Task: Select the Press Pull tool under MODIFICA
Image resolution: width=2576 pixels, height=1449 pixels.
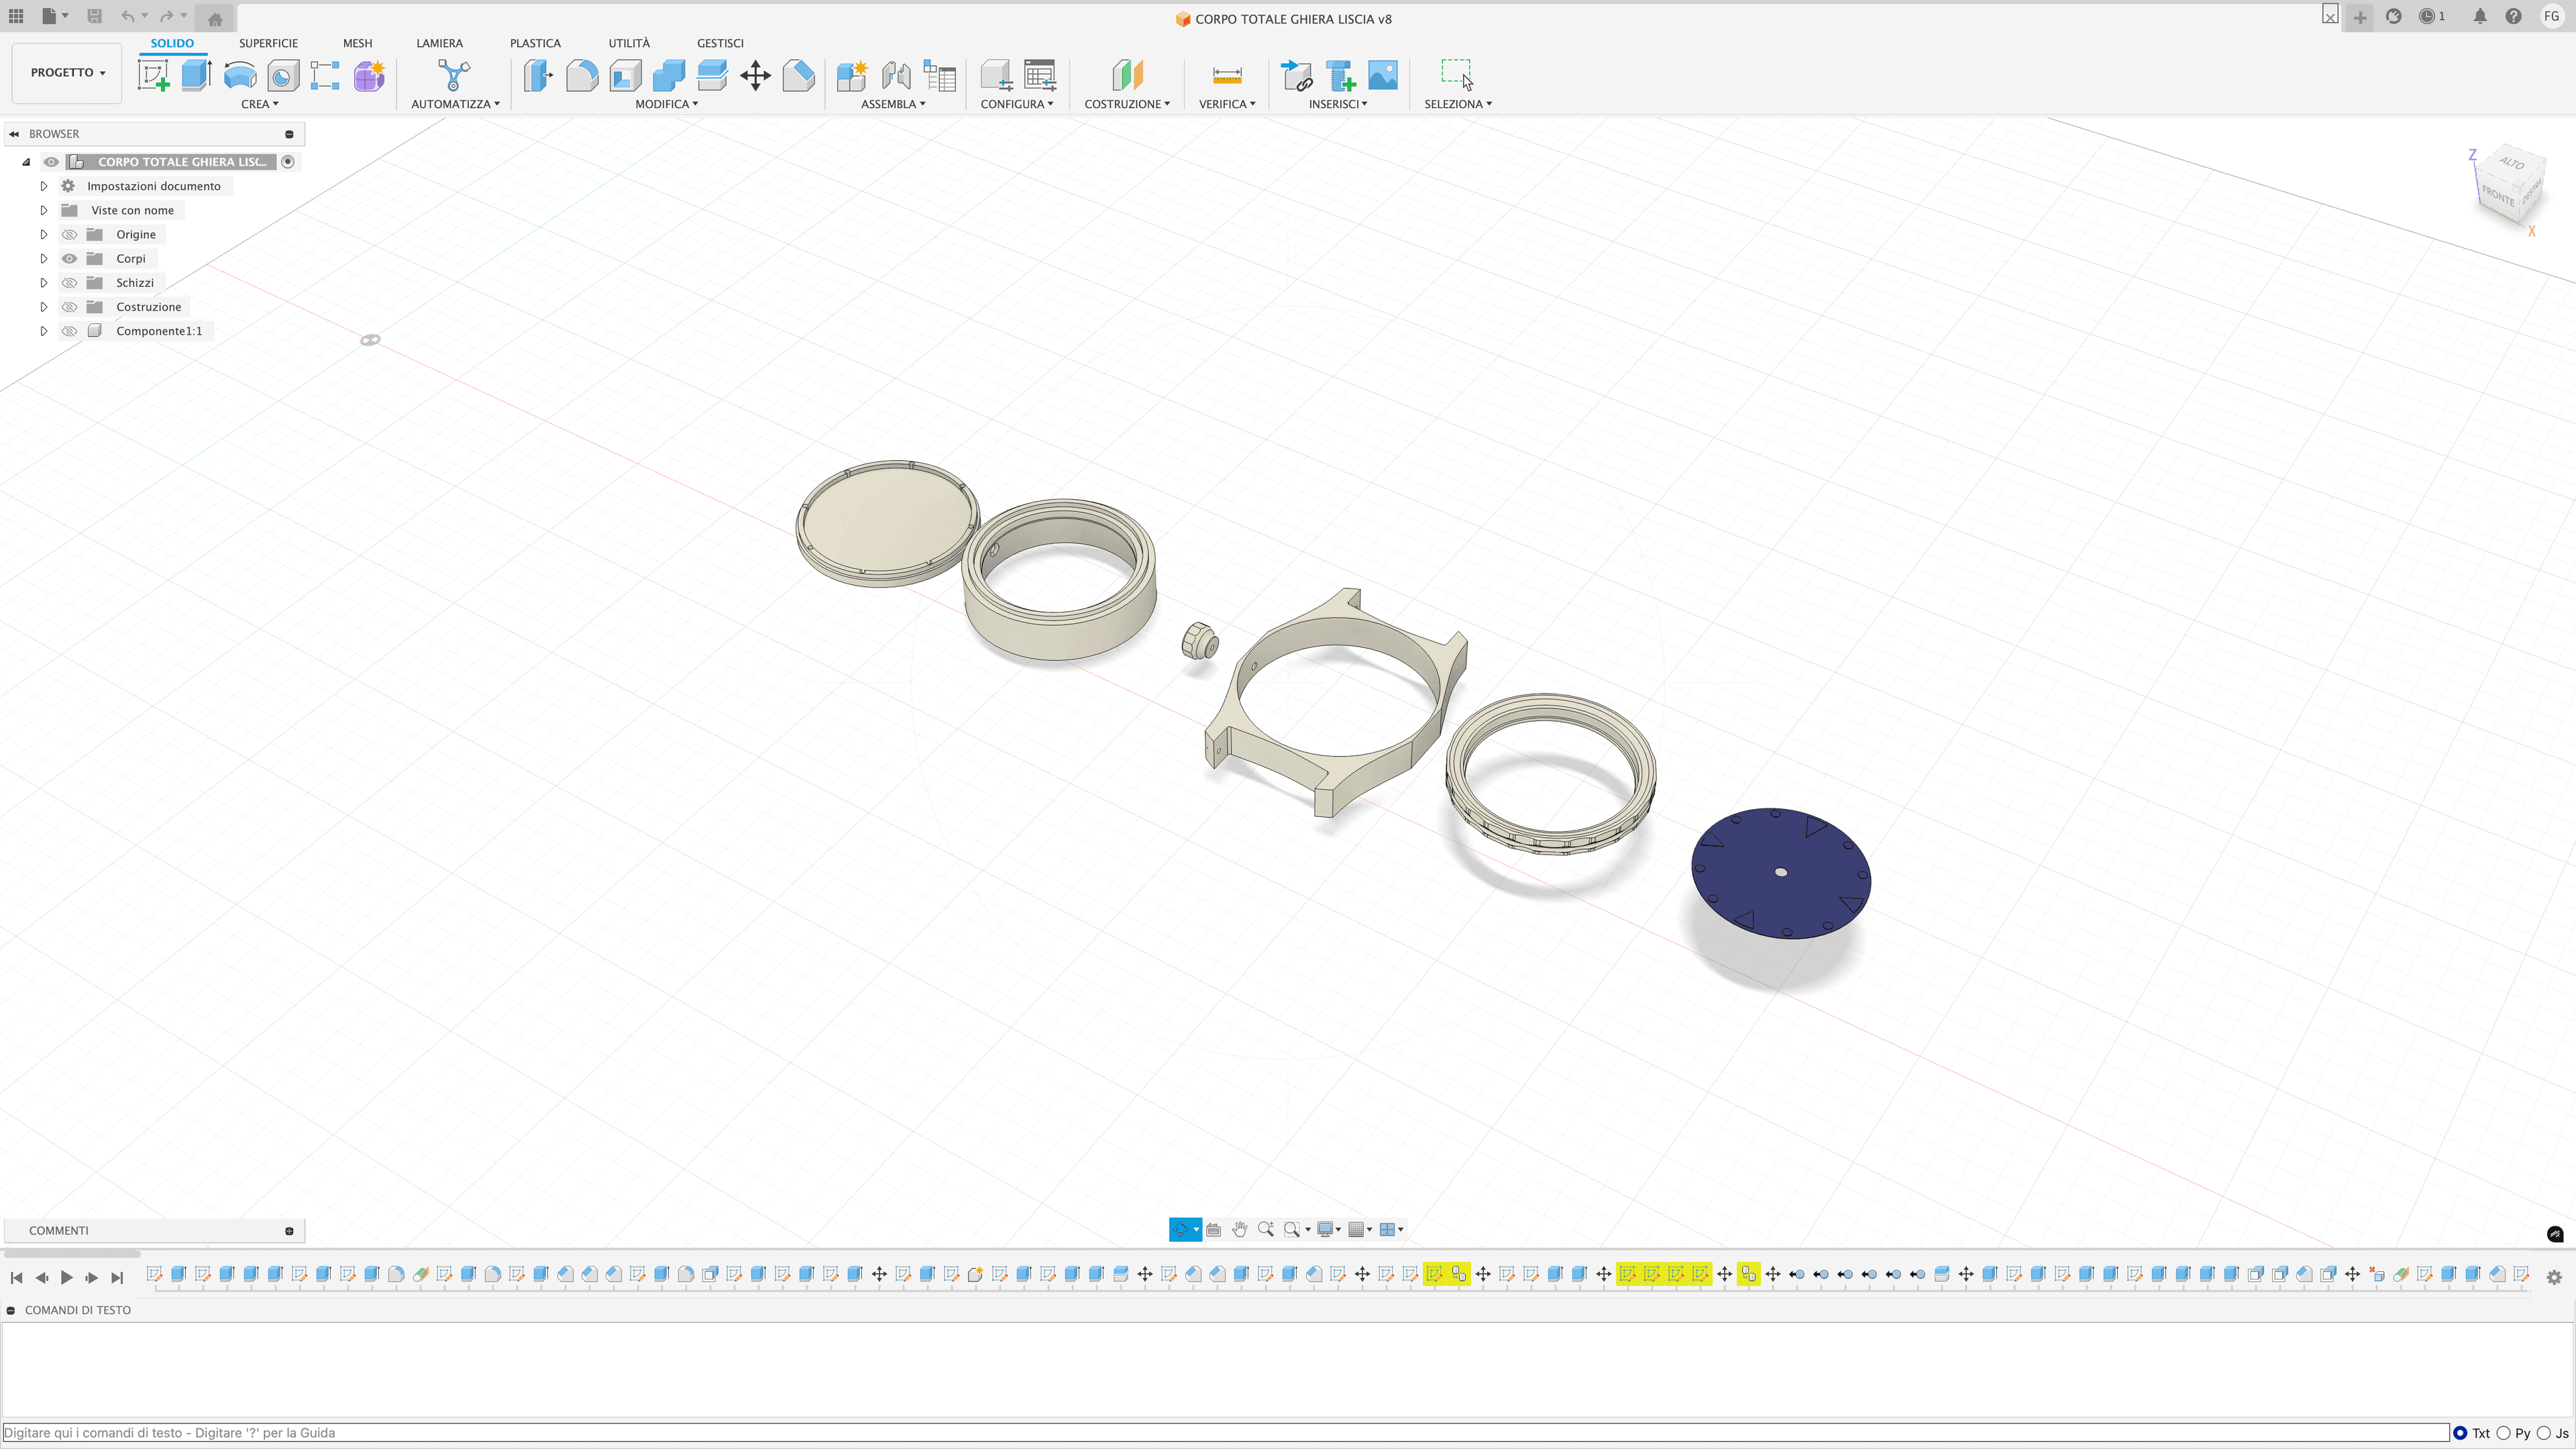Action: (x=538, y=75)
